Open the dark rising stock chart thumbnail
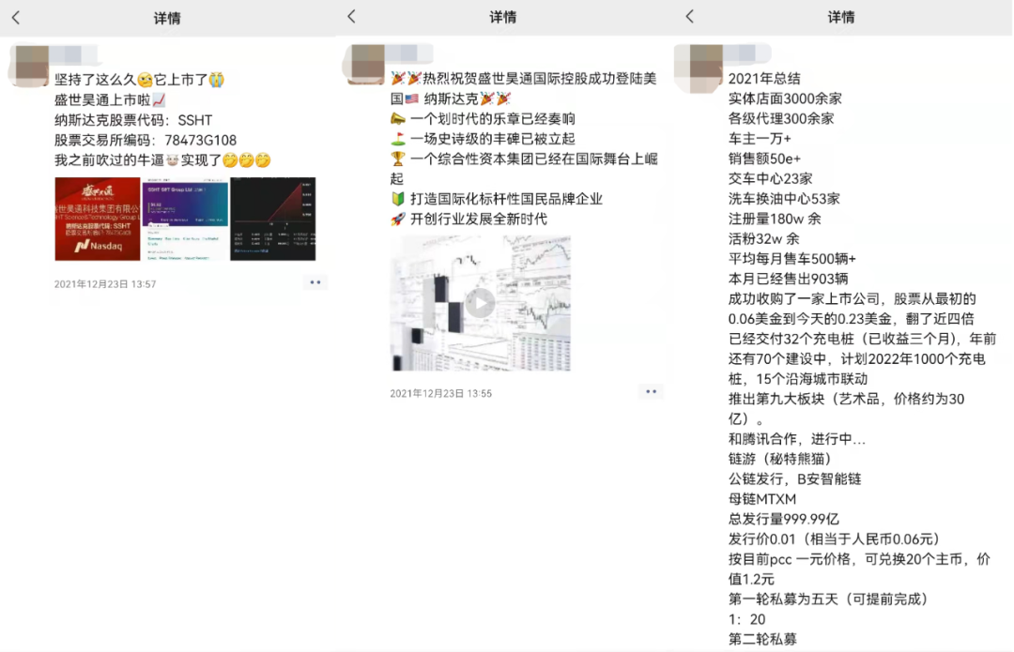The height and width of the screenshot is (652, 1014). (x=273, y=220)
